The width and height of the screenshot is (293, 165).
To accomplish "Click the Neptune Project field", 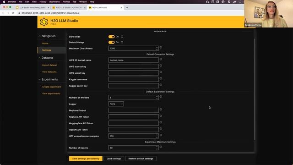I will tap(133, 110).
